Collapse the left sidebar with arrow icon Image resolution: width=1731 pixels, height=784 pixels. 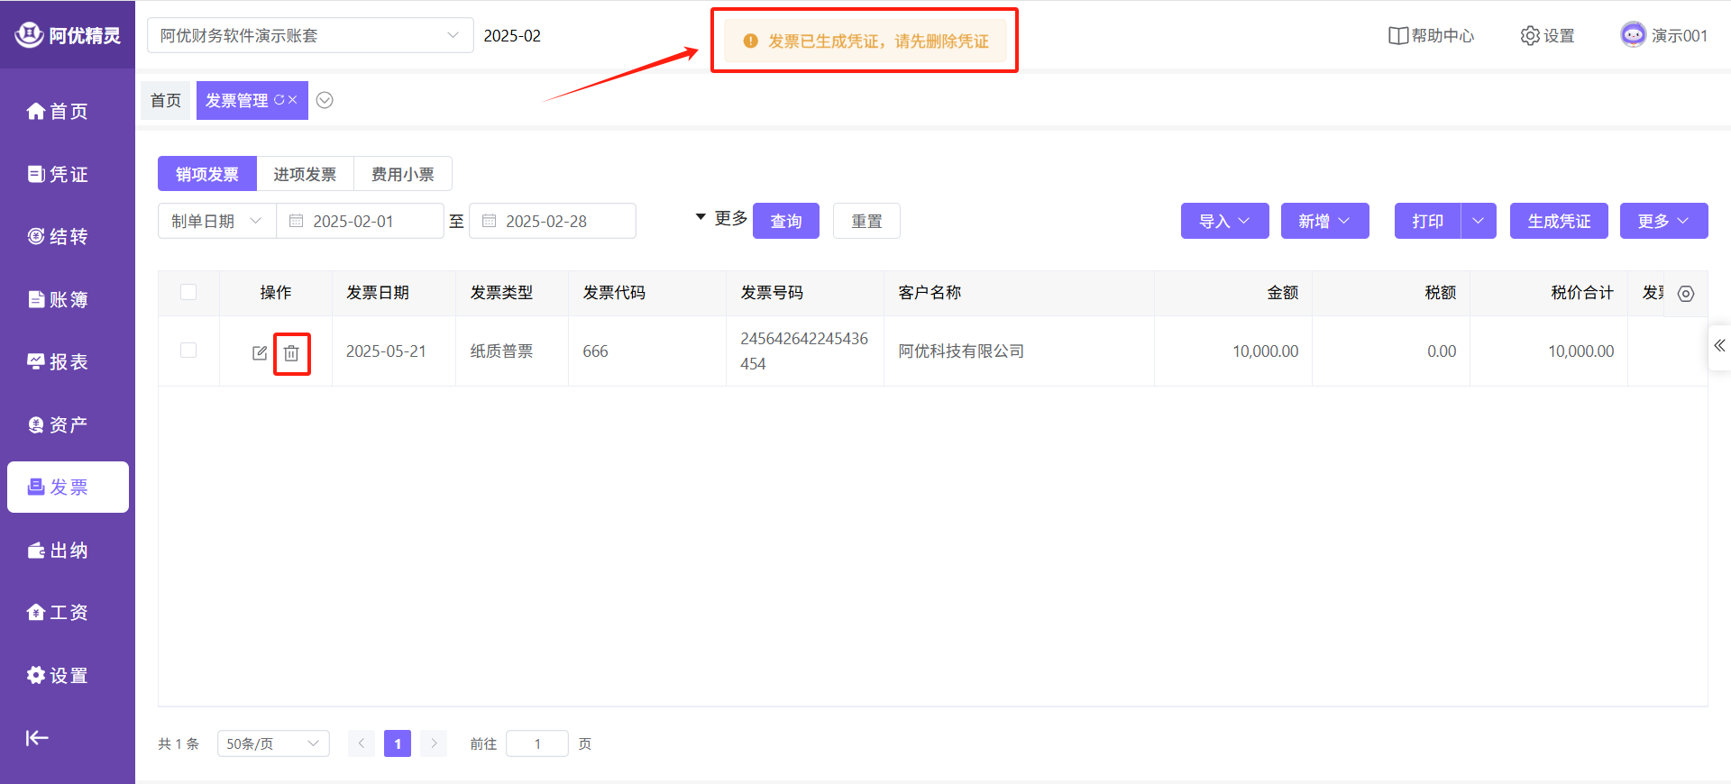coord(37,738)
